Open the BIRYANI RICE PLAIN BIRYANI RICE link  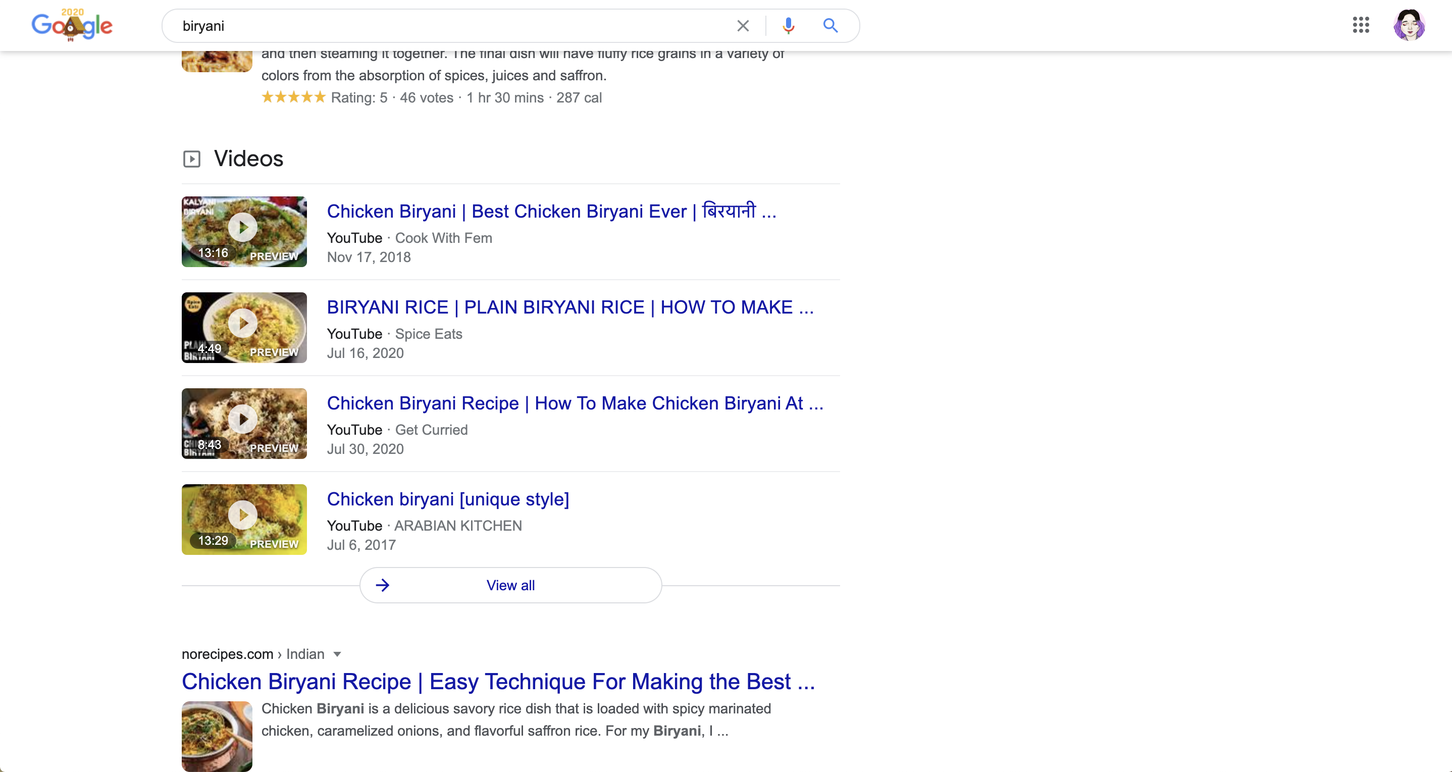point(569,307)
